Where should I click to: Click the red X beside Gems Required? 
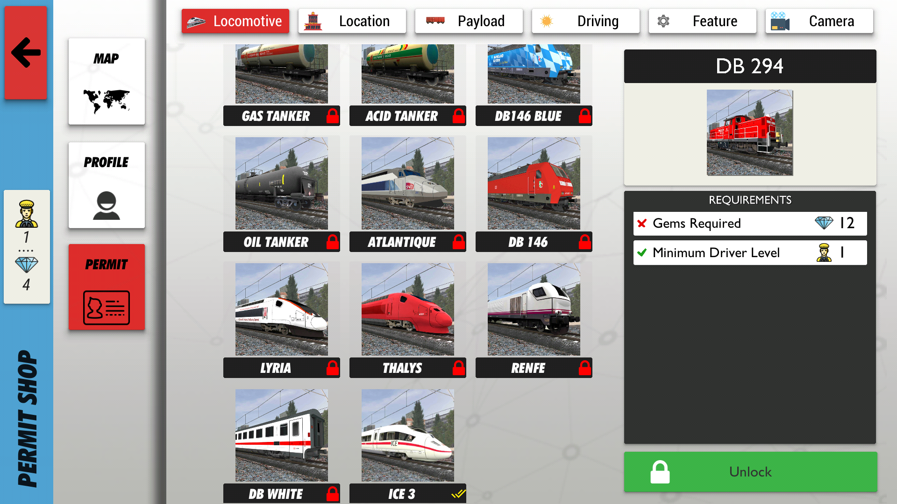(x=642, y=224)
